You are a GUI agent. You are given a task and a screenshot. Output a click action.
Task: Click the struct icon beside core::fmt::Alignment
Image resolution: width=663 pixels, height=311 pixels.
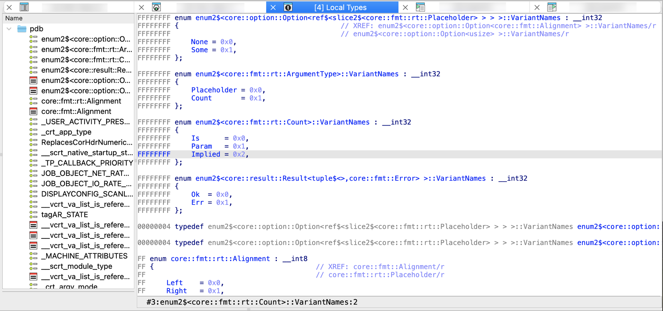point(33,112)
